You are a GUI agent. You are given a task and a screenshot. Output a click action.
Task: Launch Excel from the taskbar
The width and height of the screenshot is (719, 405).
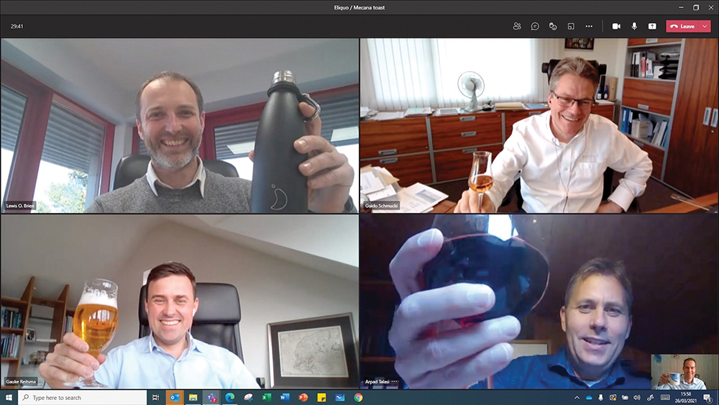coord(266,397)
